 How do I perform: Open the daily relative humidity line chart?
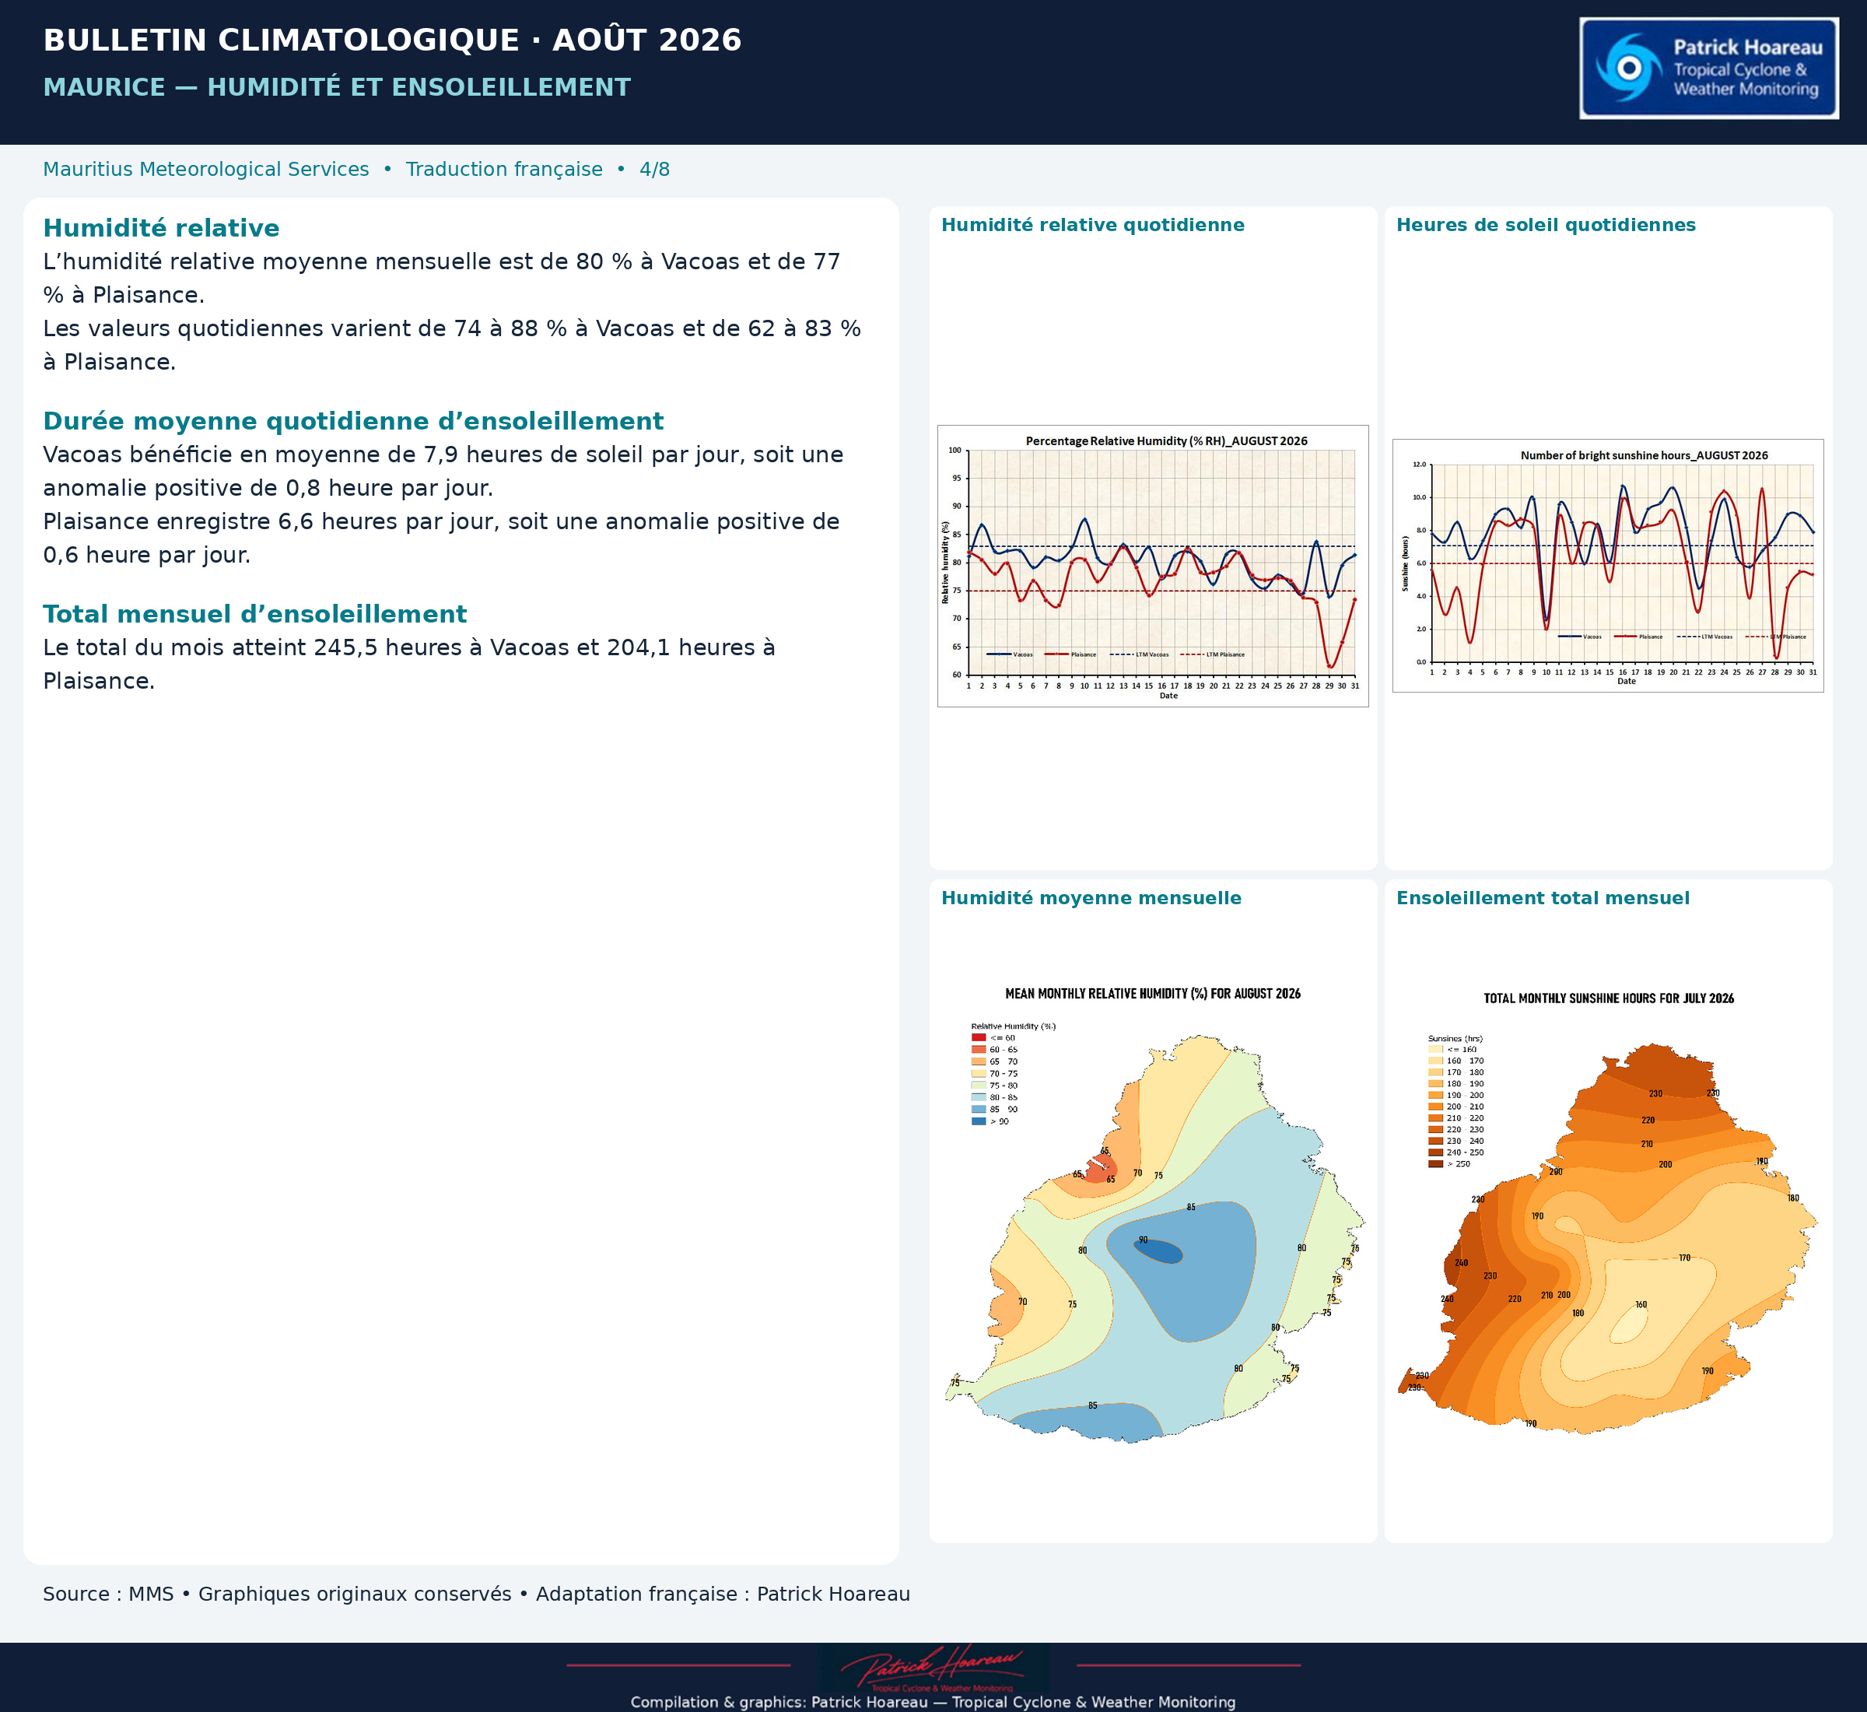(1153, 566)
